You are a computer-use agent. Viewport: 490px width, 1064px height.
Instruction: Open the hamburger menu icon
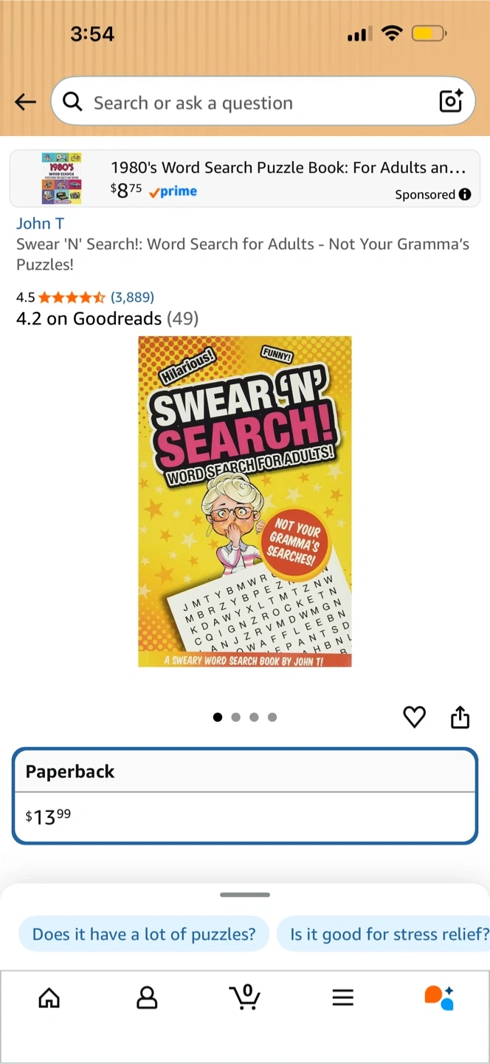[342, 997]
